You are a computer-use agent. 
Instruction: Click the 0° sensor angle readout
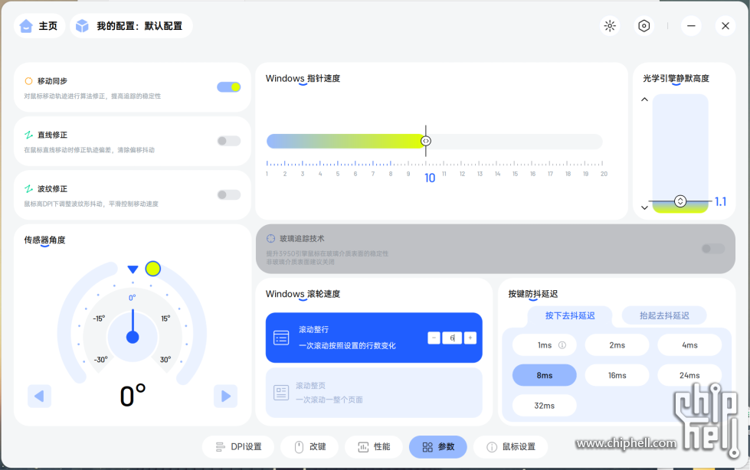click(x=133, y=396)
